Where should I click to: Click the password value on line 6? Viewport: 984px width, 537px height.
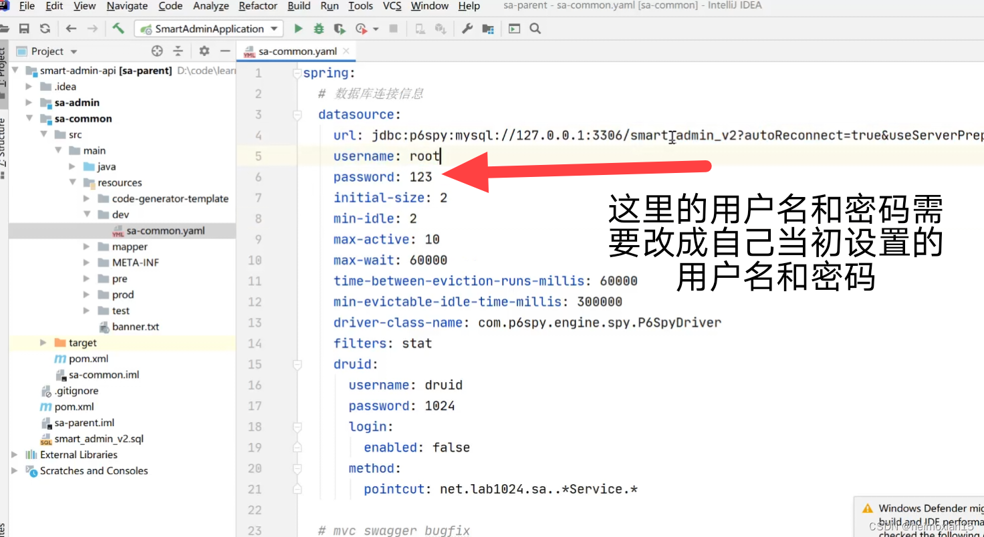421,177
